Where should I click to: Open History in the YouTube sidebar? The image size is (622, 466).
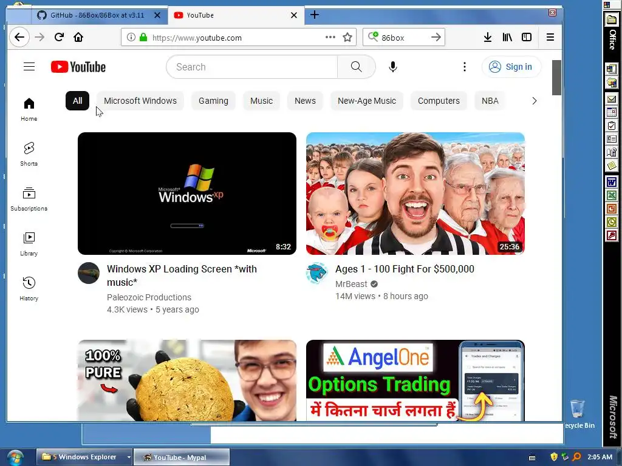point(29,288)
